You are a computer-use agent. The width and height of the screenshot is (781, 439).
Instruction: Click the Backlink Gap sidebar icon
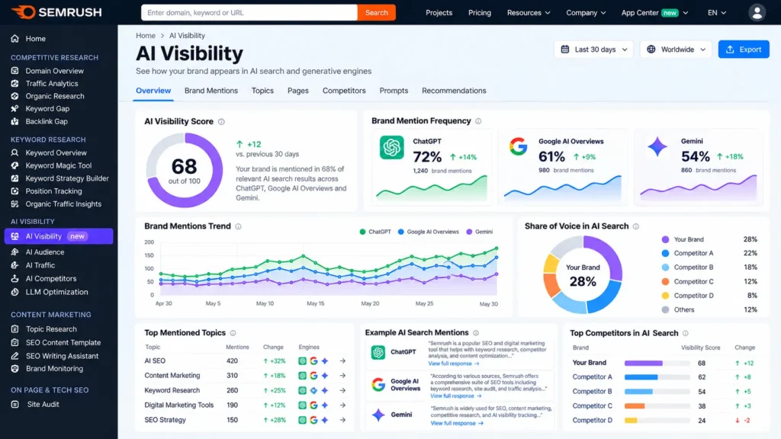(15, 121)
